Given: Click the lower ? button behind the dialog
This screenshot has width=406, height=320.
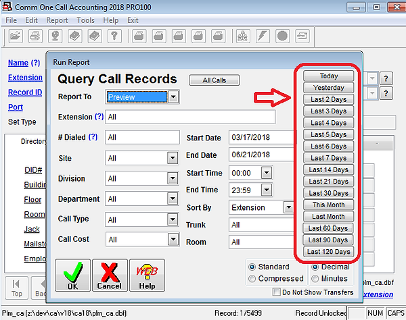Looking at the screenshot, I should [386, 93].
